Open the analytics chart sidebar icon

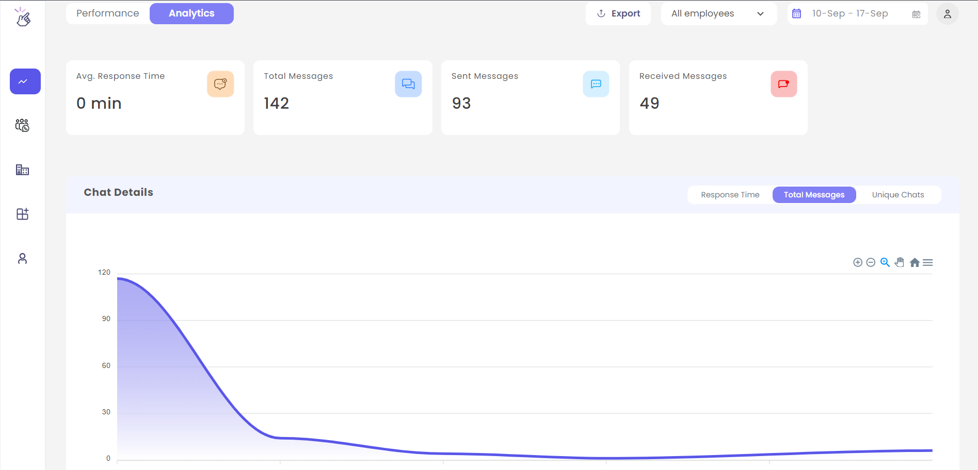click(25, 81)
